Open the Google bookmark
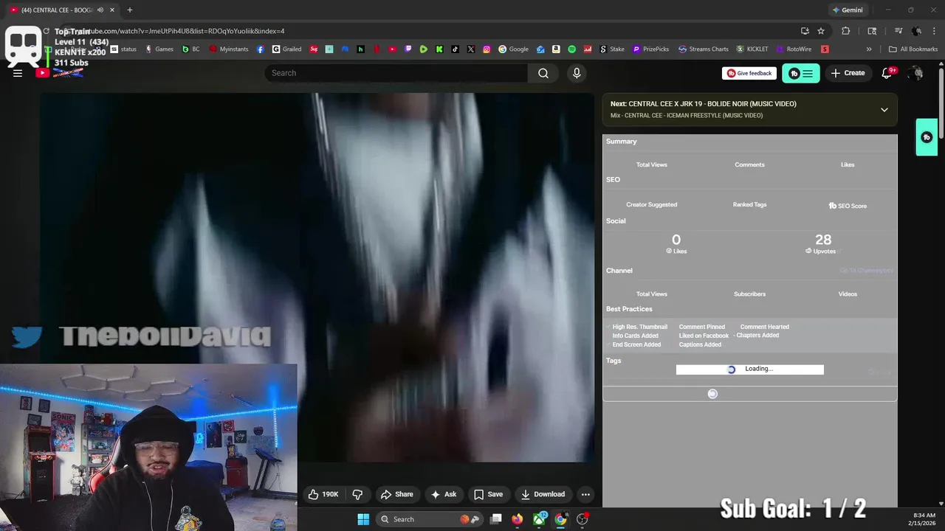The width and height of the screenshot is (945, 531). [513, 49]
